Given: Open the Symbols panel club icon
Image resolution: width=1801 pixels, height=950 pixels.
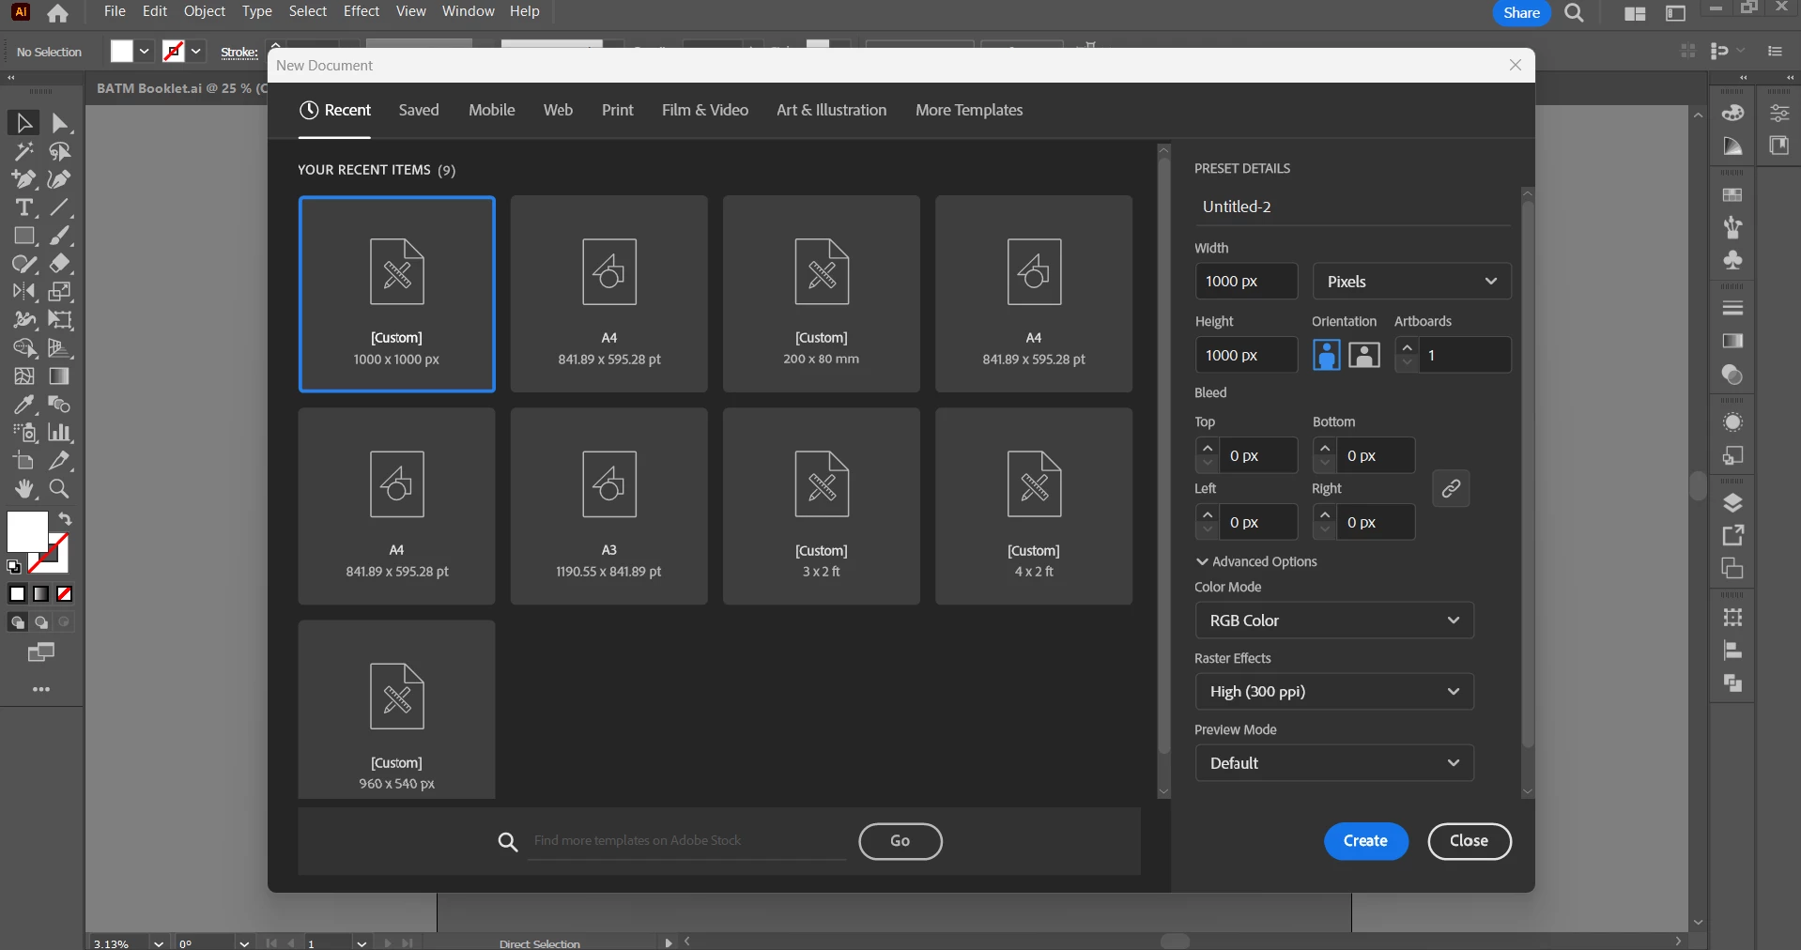Looking at the screenshot, I should pos(1733,260).
